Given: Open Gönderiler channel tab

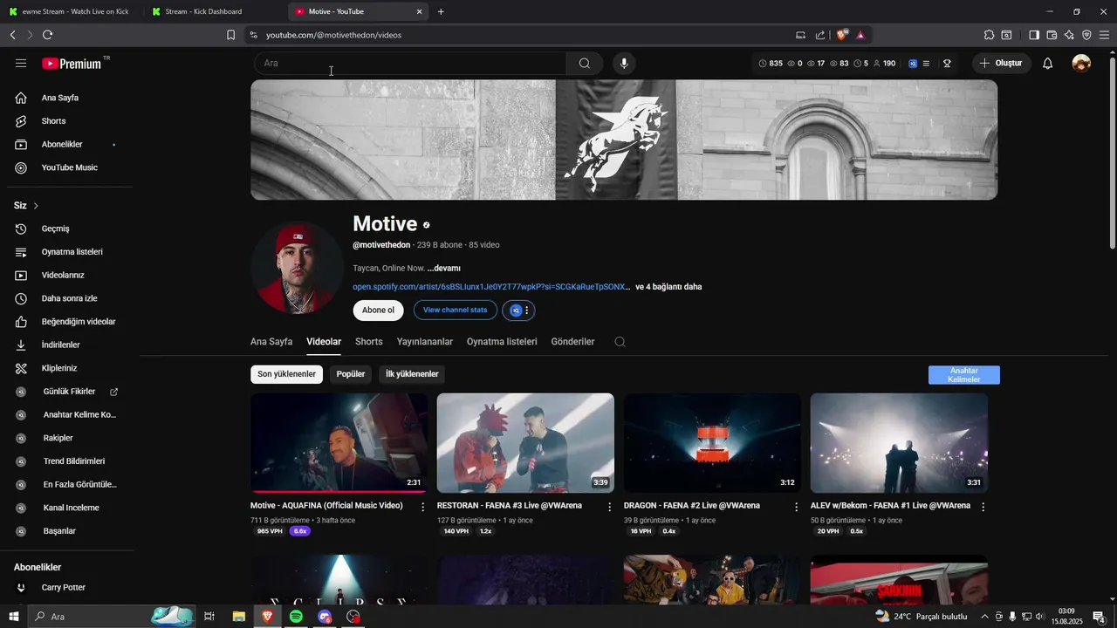Looking at the screenshot, I should tap(572, 342).
